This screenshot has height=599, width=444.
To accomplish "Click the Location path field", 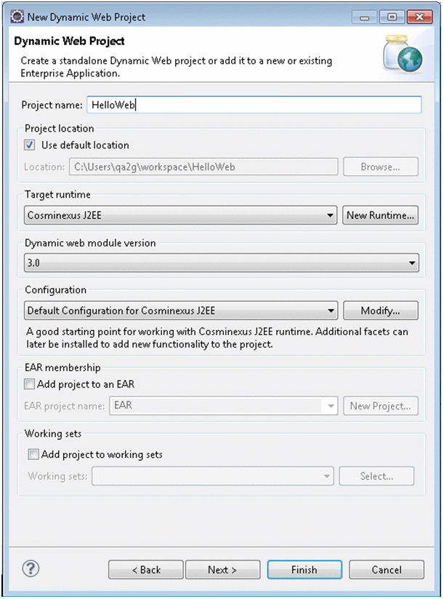I will (x=203, y=167).
